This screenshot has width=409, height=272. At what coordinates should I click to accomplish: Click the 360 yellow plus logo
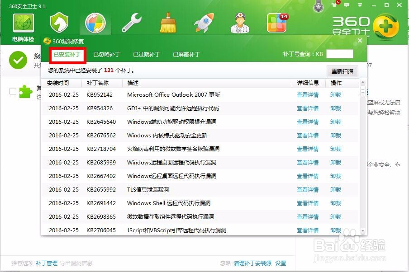[386, 27]
